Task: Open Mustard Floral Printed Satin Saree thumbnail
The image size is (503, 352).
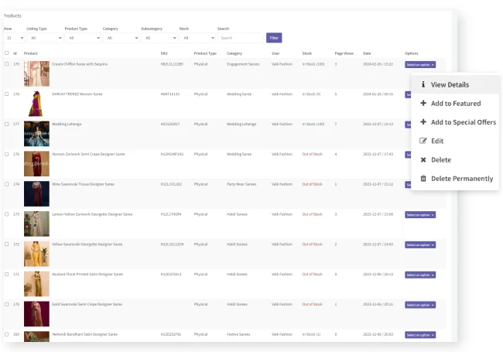Action: coord(36,284)
